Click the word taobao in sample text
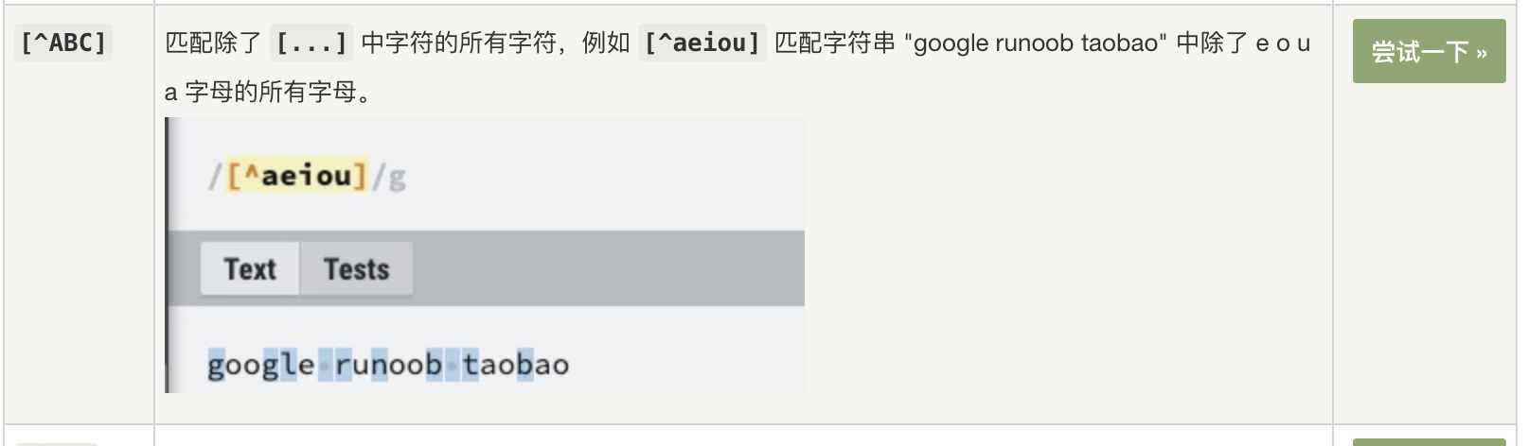 (x=516, y=365)
